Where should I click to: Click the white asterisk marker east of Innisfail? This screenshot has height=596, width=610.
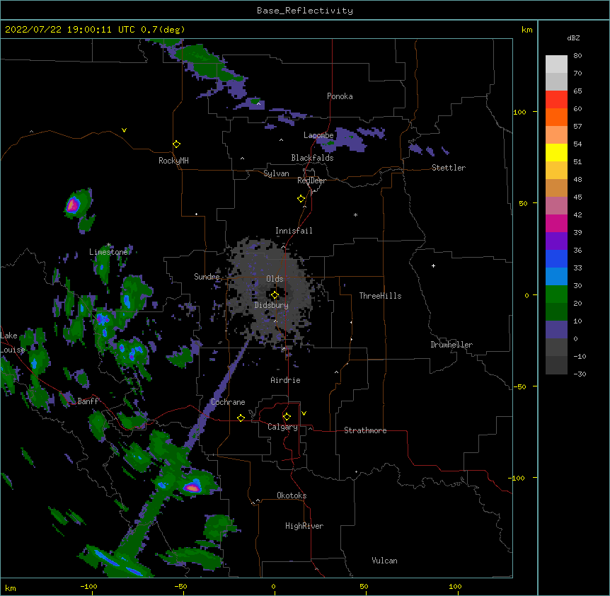pos(355,214)
